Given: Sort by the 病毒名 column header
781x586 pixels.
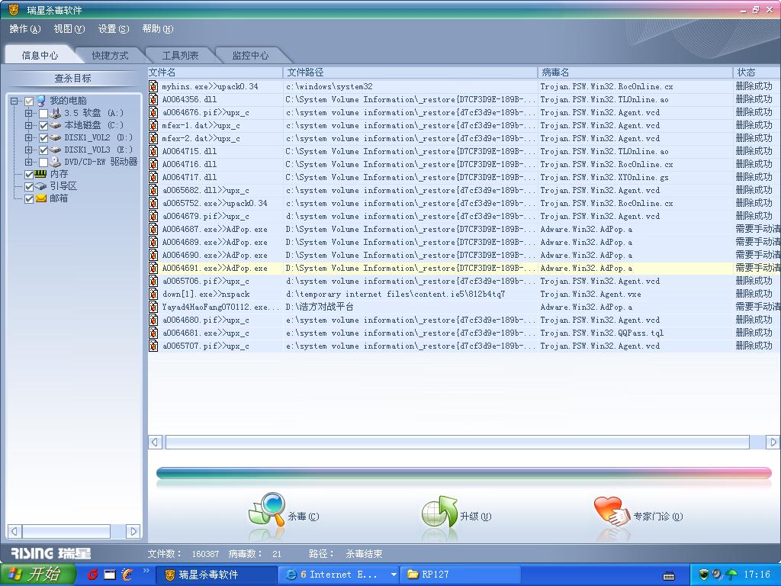Looking at the screenshot, I should pyautogui.click(x=635, y=72).
